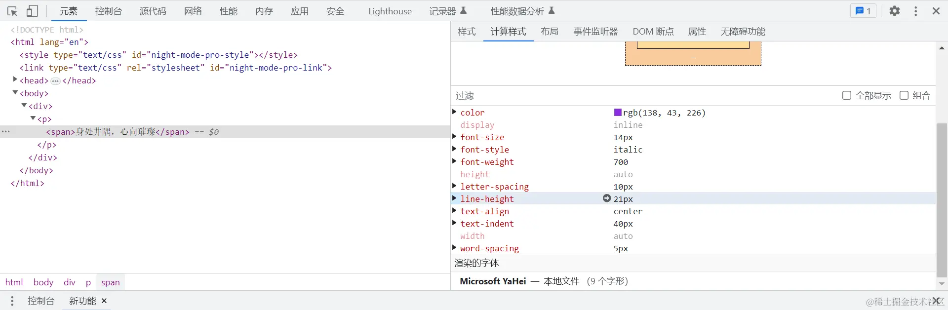Collapse the body element node

point(15,93)
